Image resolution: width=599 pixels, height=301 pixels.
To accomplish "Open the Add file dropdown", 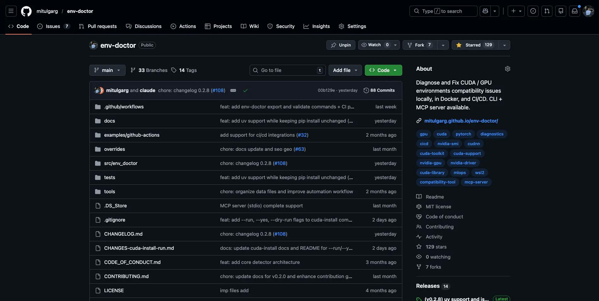I will coord(345,70).
